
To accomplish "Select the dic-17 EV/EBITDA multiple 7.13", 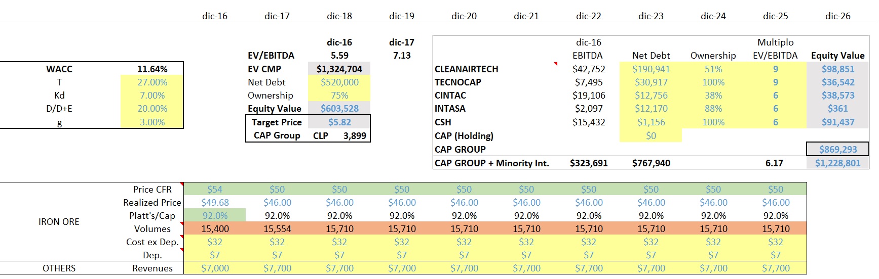I will pos(401,56).
